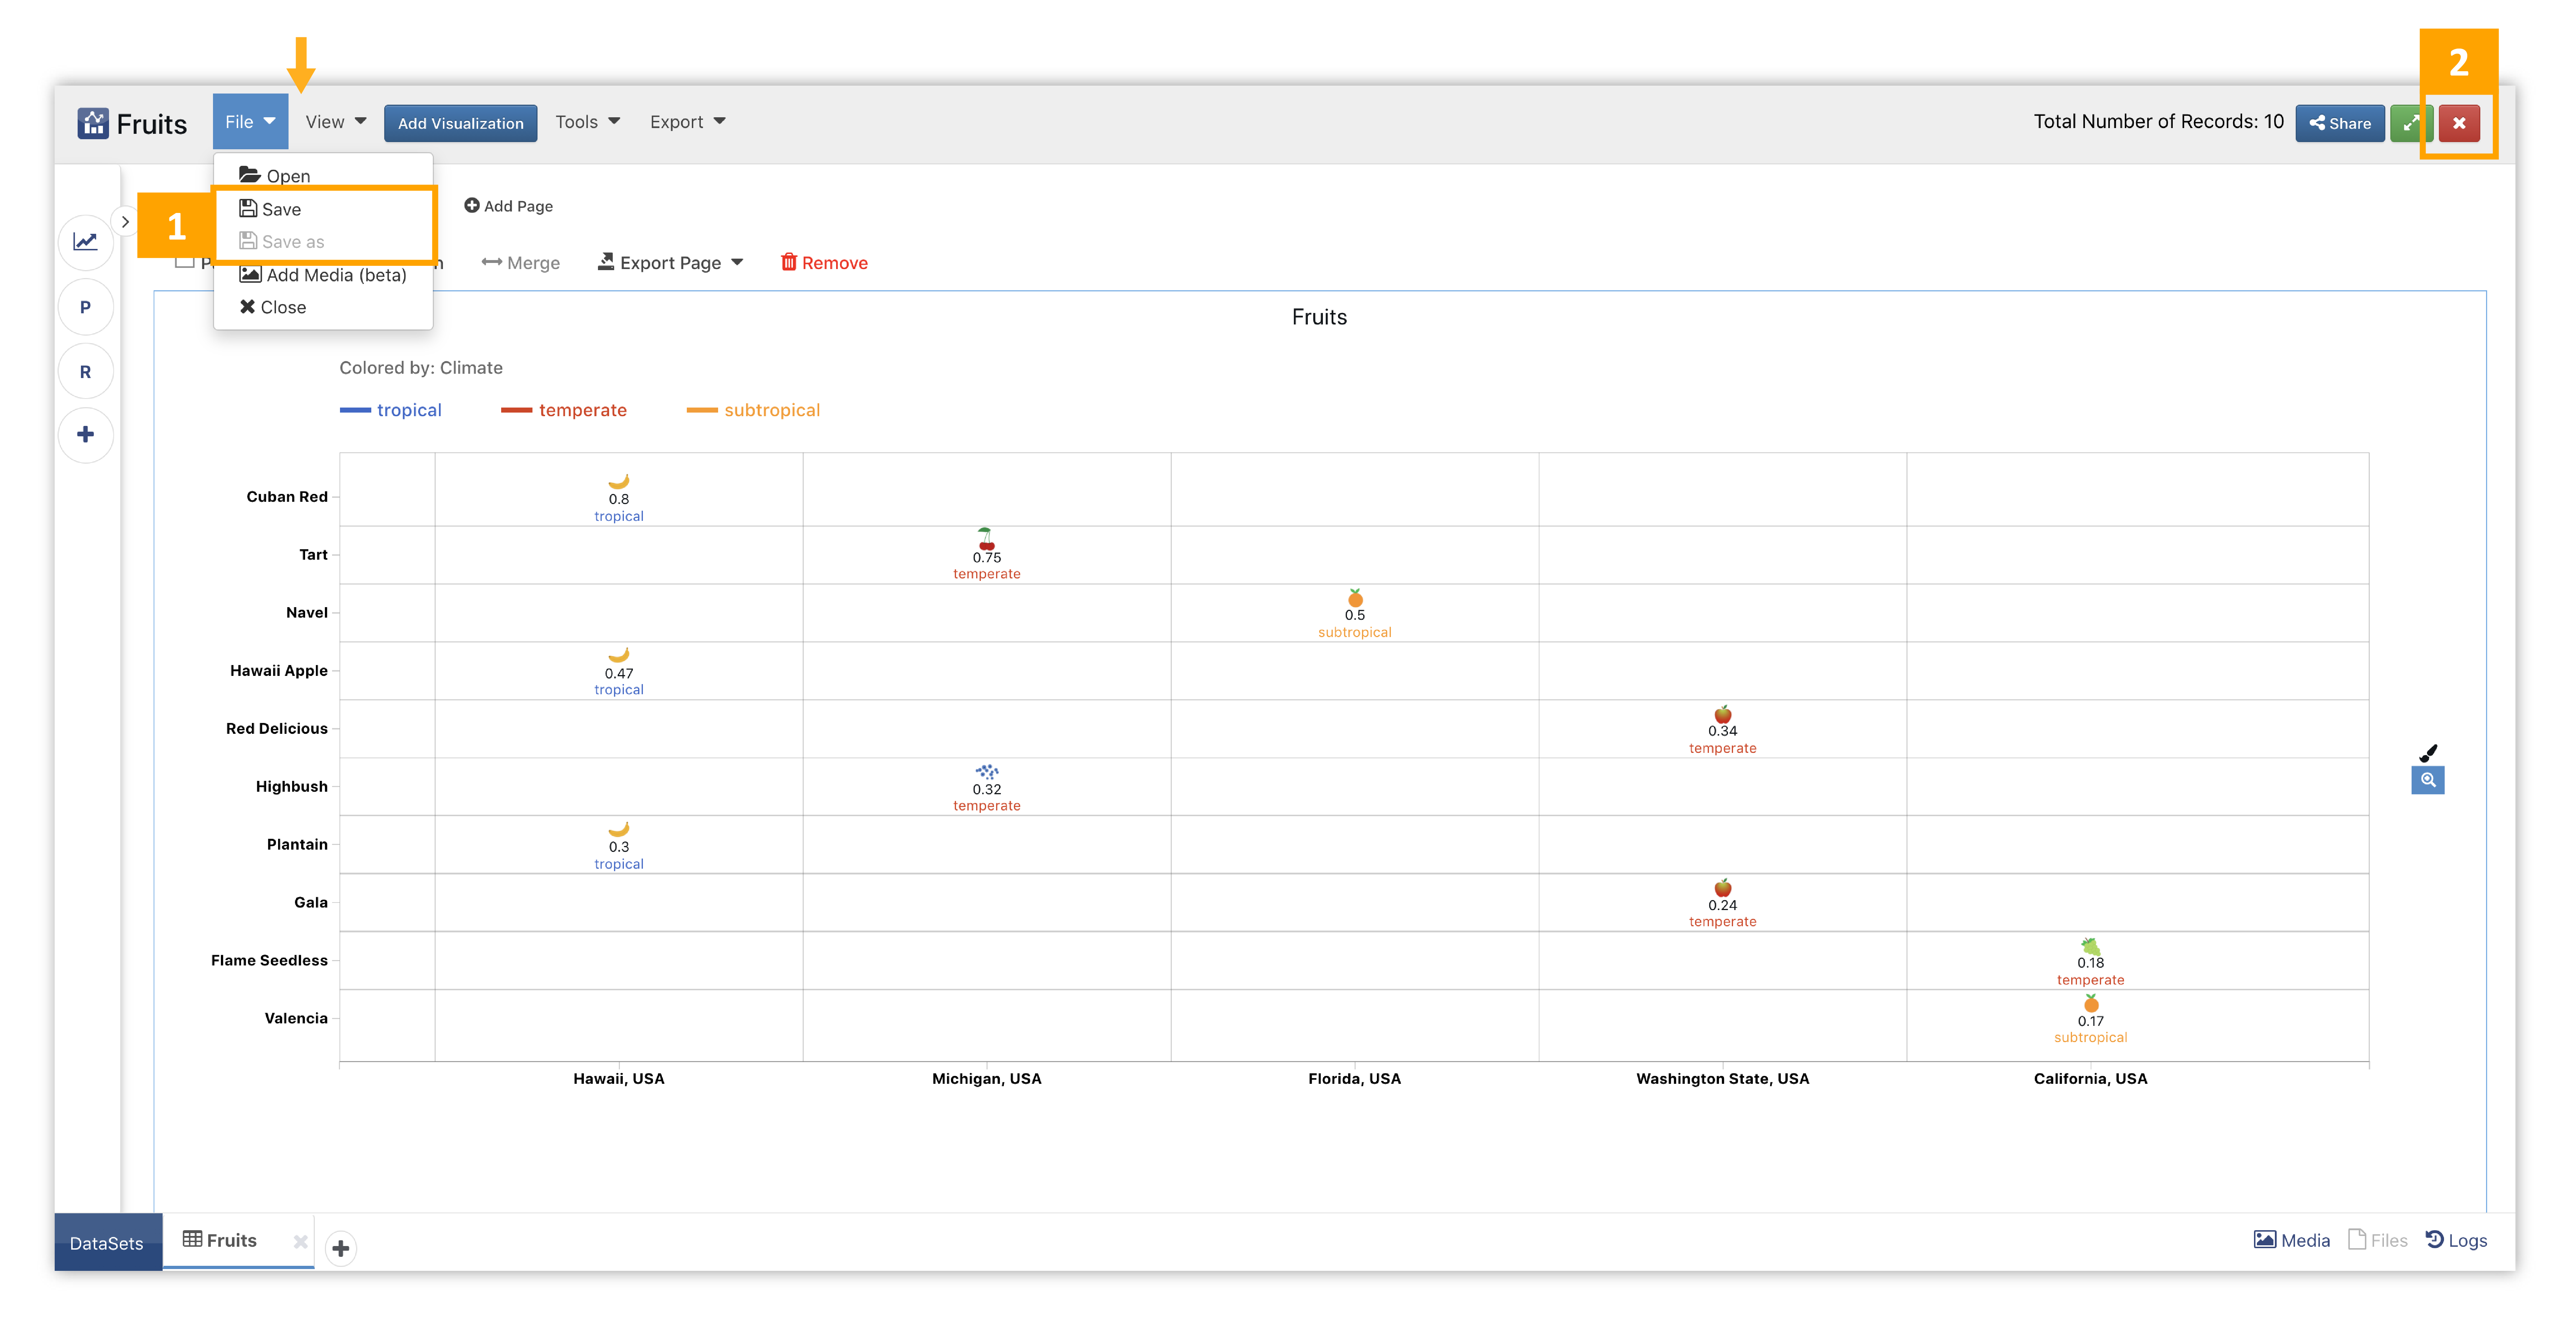The width and height of the screenshot is (2576, 1323).
Task: Click the Flame Seedless grape marker
Action: click(x=2091, y=946)
